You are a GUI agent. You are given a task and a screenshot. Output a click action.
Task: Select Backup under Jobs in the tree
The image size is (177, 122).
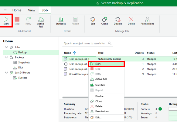31,53
